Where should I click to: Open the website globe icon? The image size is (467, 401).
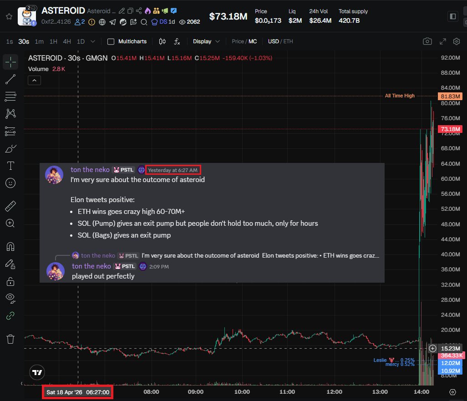[x=102, y=22]
